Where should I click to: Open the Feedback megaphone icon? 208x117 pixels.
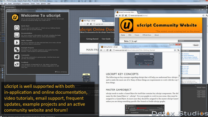pos(17,64)
